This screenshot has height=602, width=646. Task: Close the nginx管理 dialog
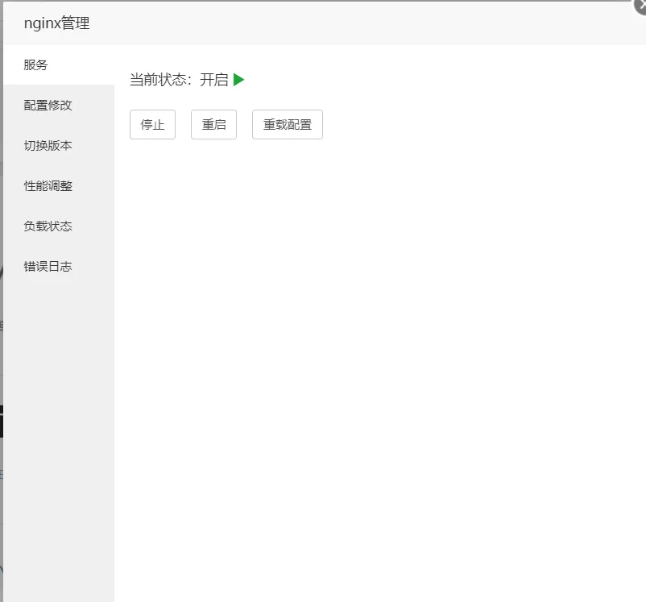pos(640,6)
